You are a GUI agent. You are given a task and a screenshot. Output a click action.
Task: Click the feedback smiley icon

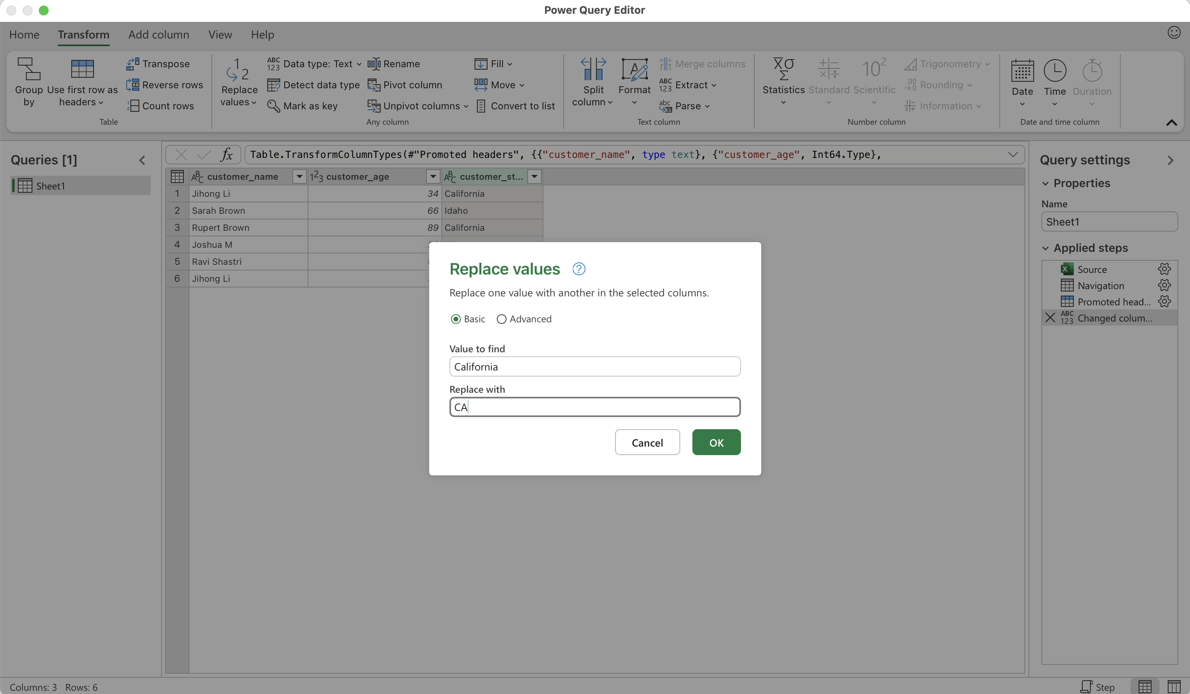pos(1174,32)
